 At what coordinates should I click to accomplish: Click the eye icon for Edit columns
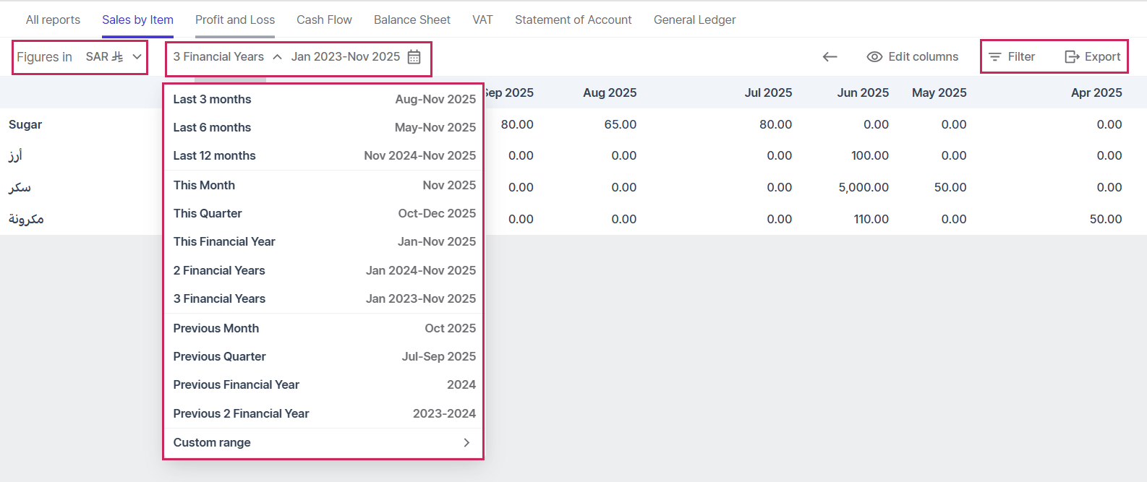pyautogui.click(x=874, y=57)
